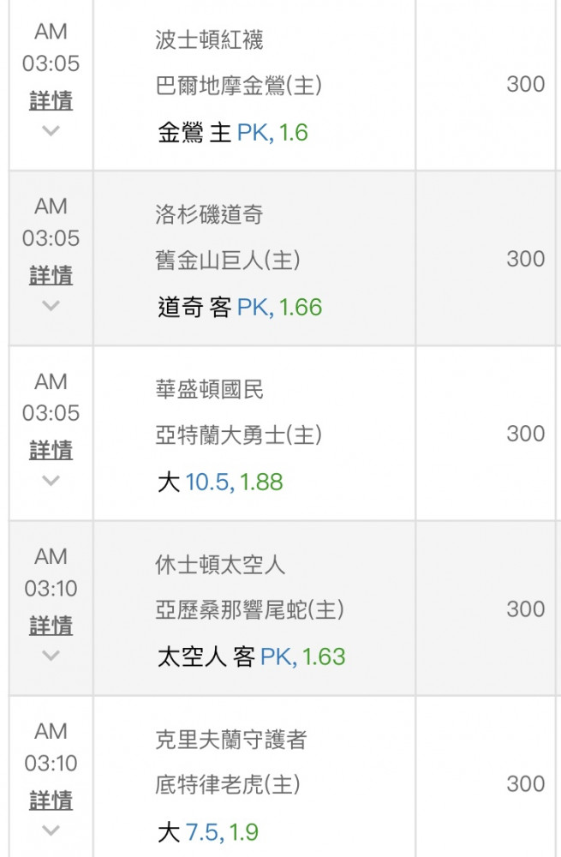The width and height of the screenshot is (561, 857).
Task: Expand chevron under 休士頓太空人 game time
Action: pos(51,655)
